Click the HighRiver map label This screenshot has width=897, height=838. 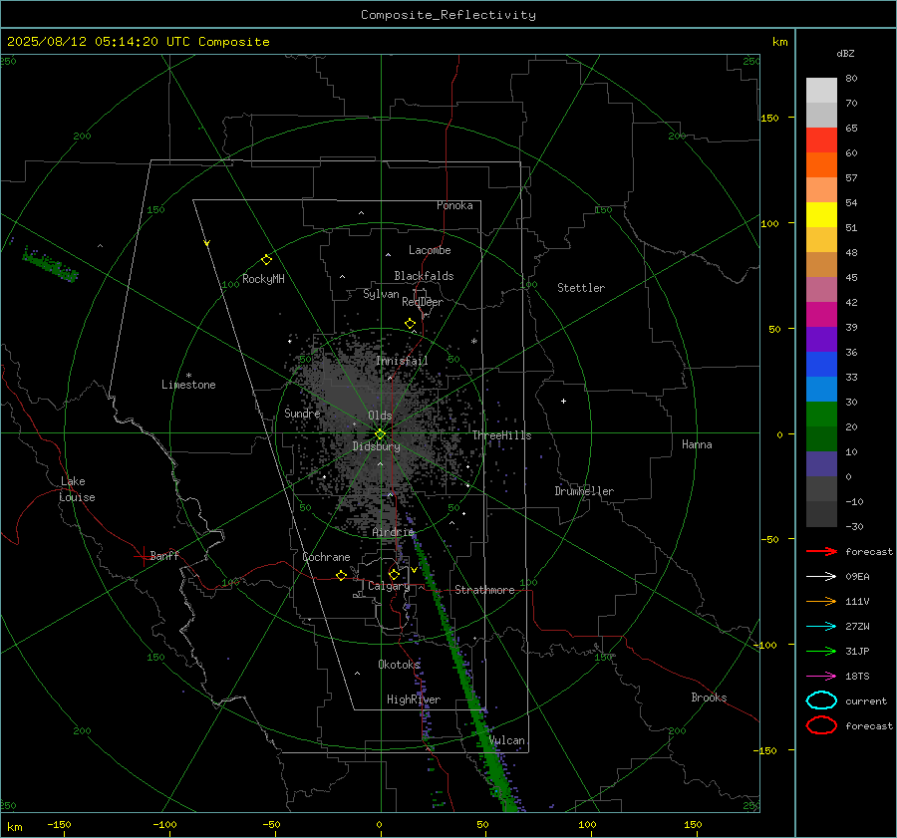(x=414, y=699)
